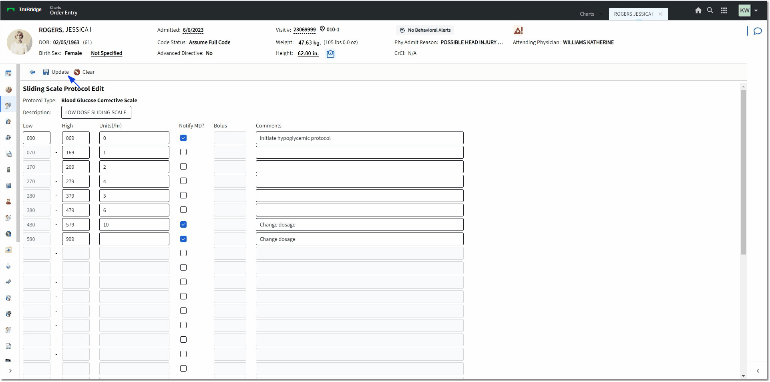Expand the right panel chevron

[x=758, y=371]
